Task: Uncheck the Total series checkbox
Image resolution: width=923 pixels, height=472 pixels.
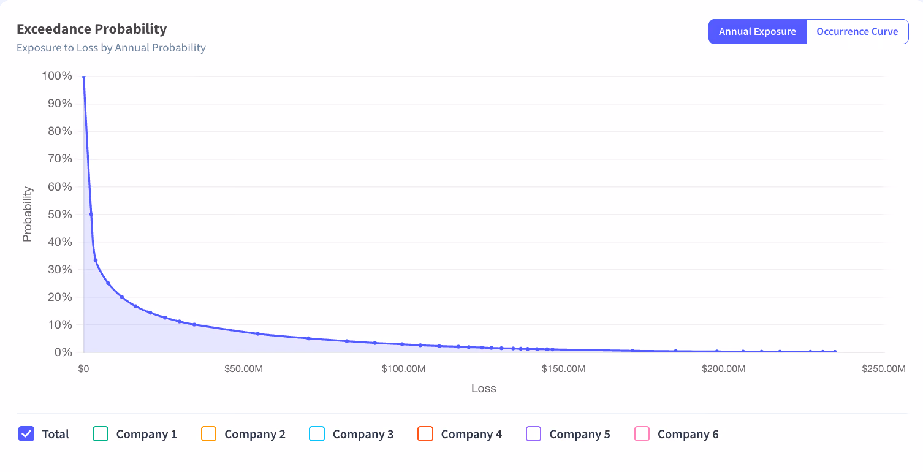Action: click(26, 434)
